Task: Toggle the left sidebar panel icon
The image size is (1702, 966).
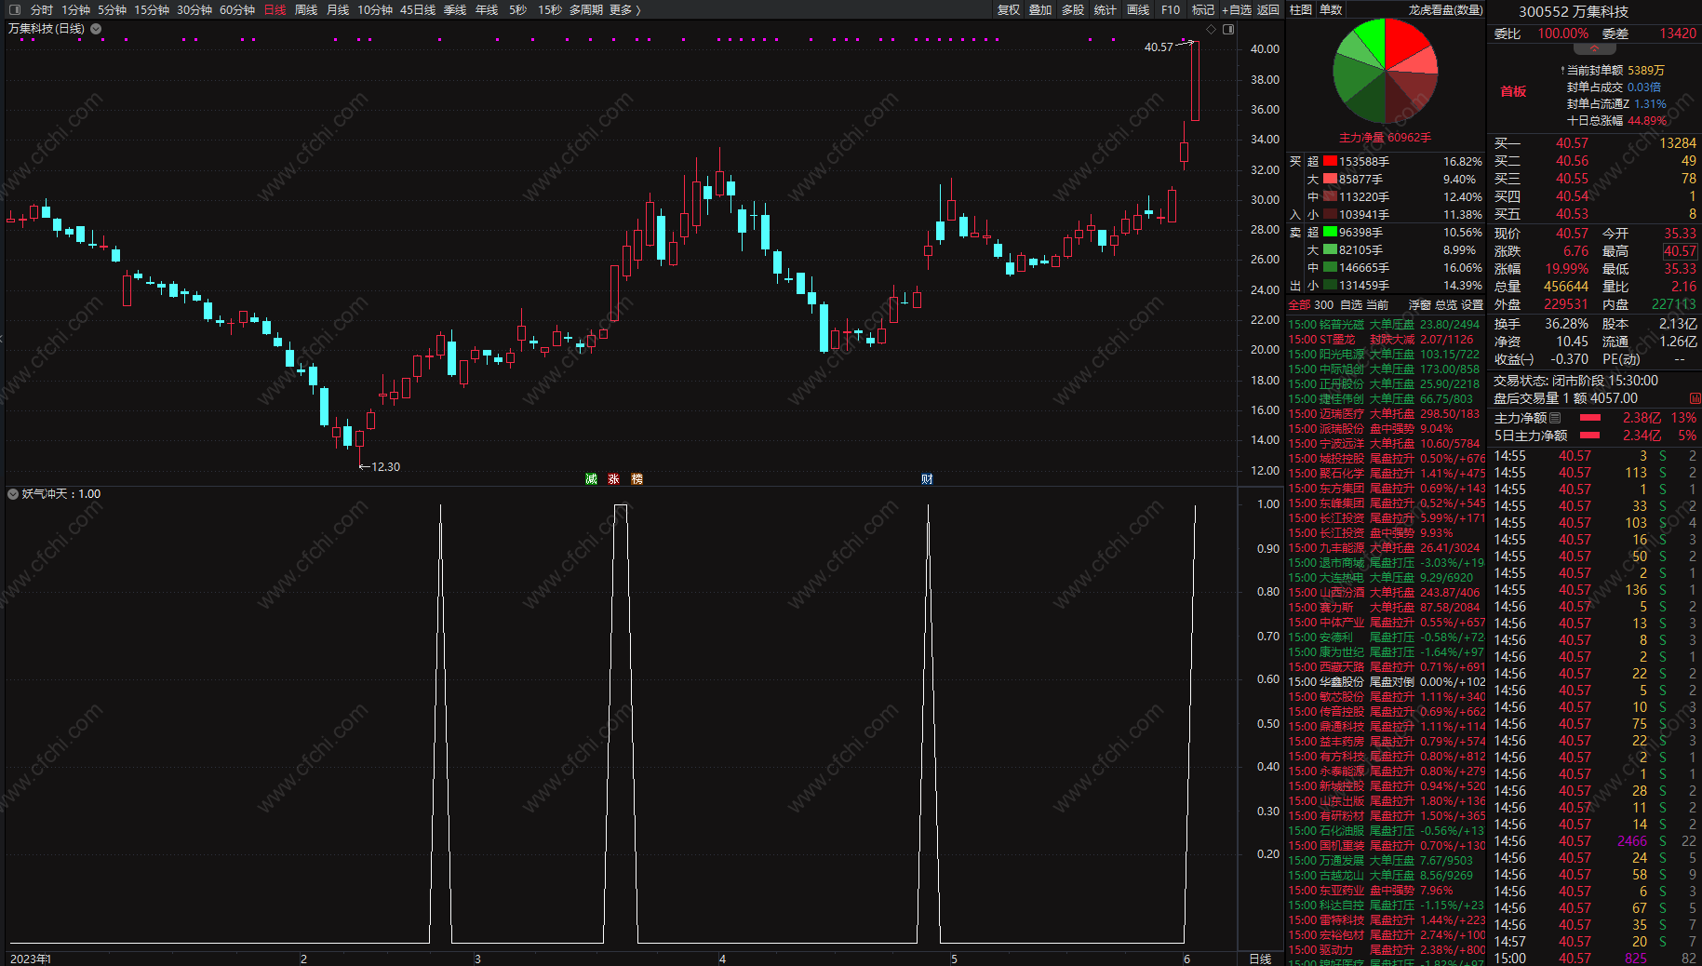Action: click(14, 9)
